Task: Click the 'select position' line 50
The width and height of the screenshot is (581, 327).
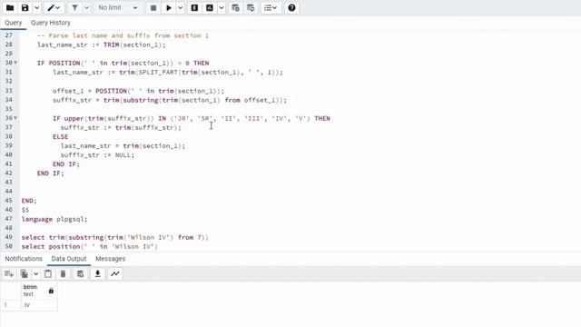Action: pyautogui.click(x=89, y=246)
